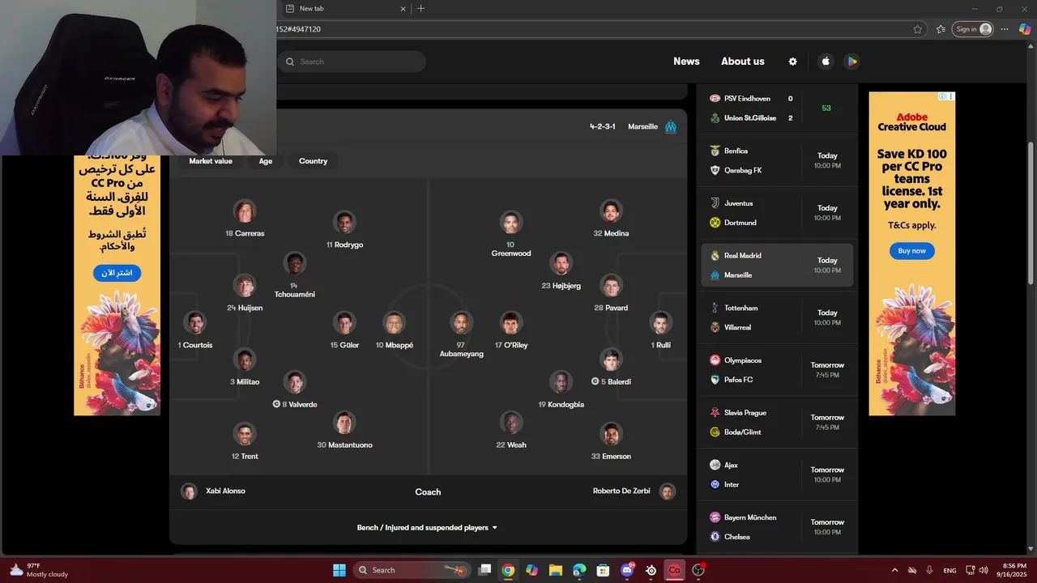Click the site Search field
Image resolution: width=1037 pixels, height=583 pixels.
point(352,62)
